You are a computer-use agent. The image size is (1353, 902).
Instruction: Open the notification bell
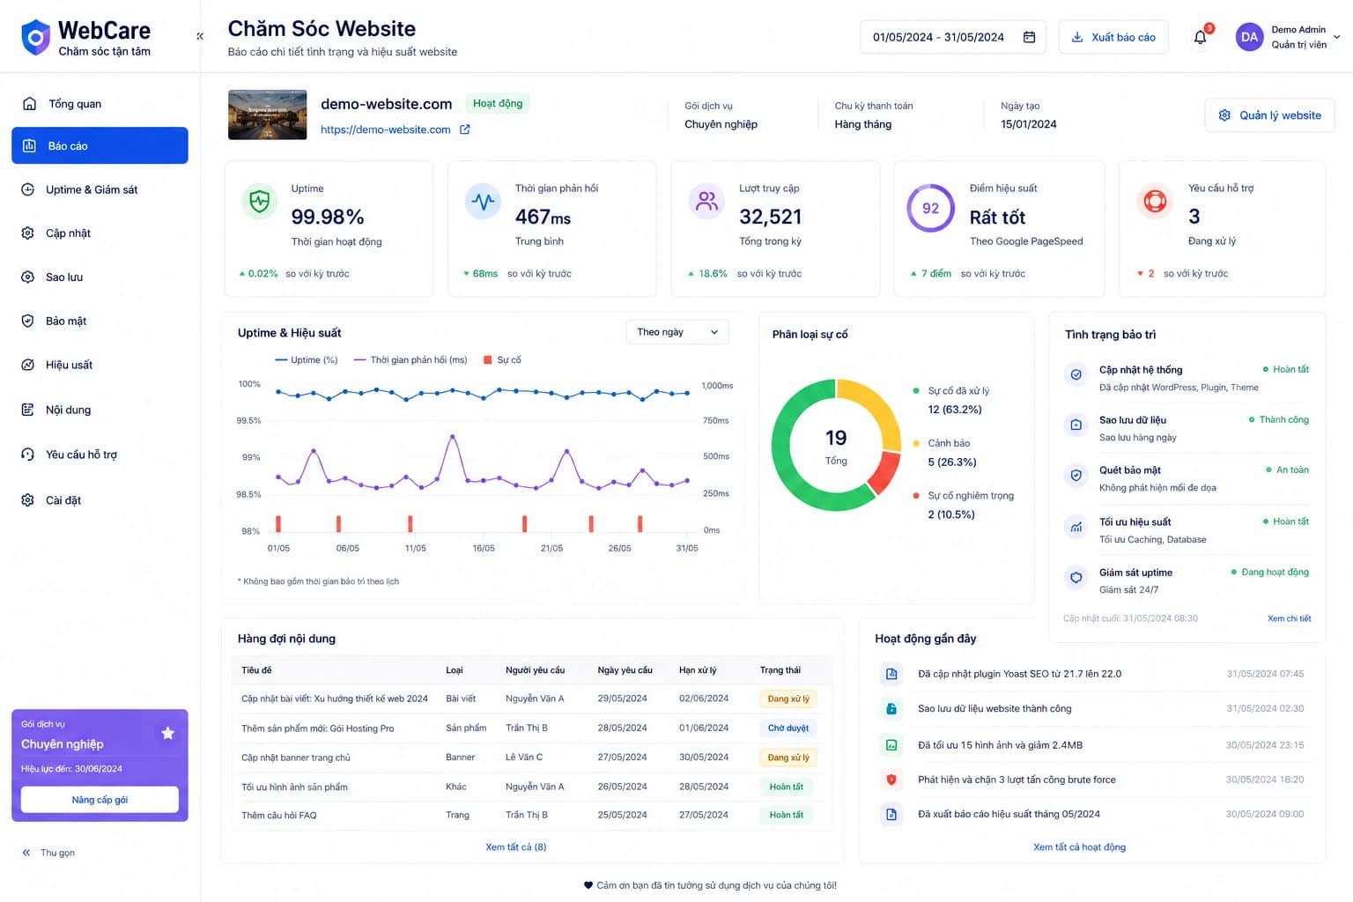point(1200,37)
